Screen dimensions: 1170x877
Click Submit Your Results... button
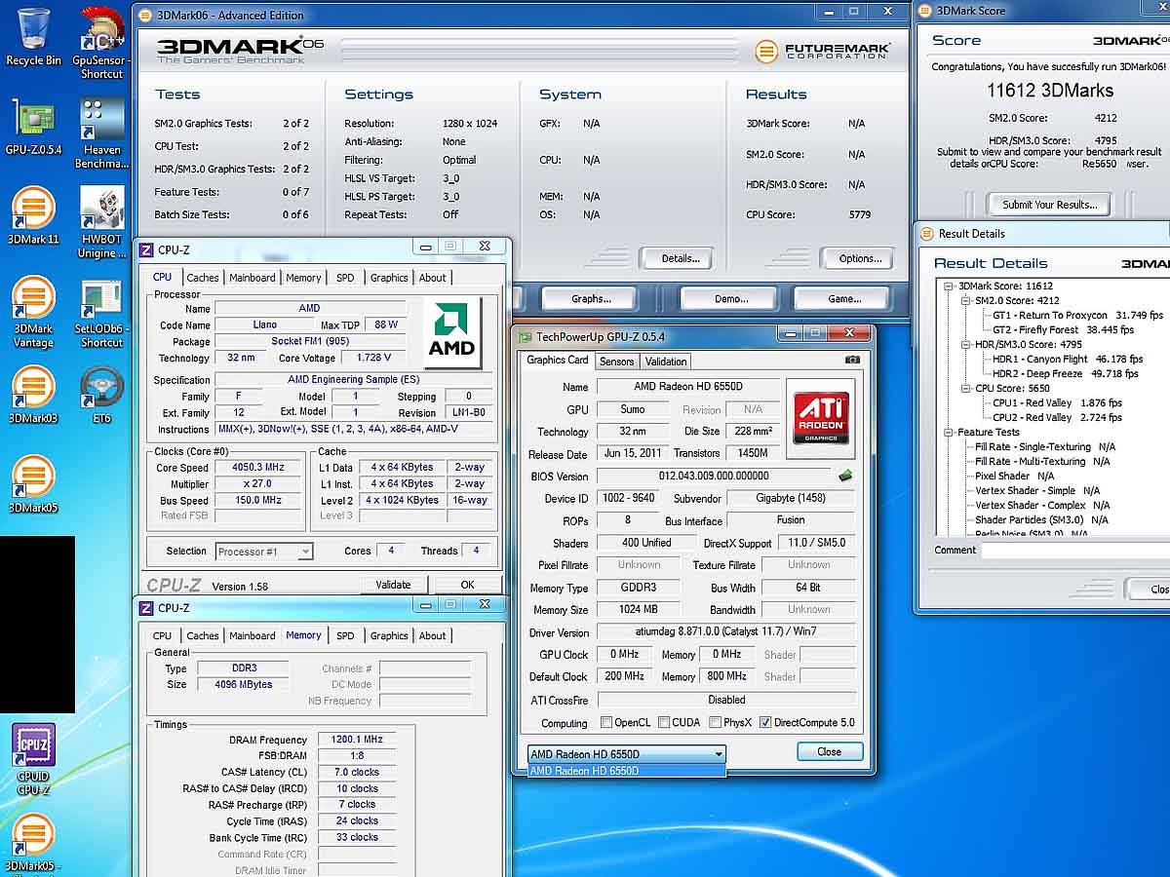[1050, 205]
